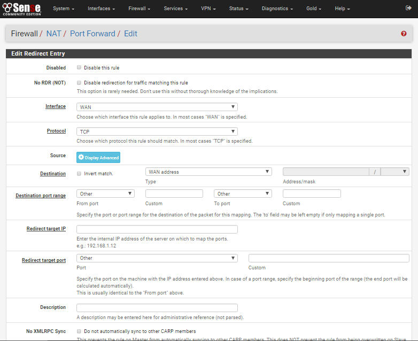Open the From port dropdown
418x341 pixels.
[x=105, y=194]
